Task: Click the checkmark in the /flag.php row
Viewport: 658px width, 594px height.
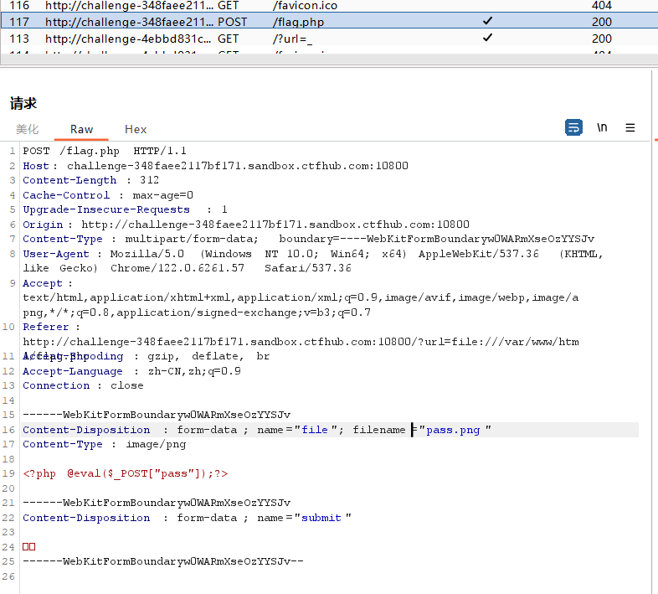Action: 487,21
